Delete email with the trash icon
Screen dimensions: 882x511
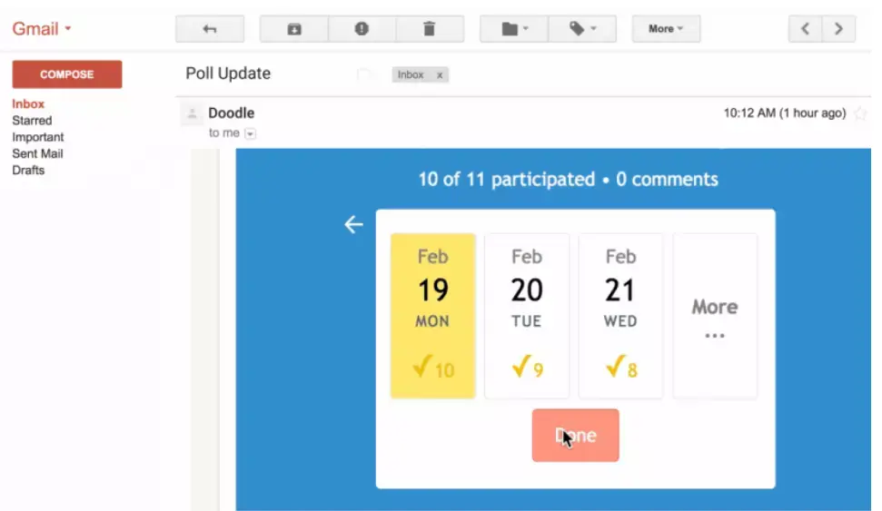pos(429,29)
